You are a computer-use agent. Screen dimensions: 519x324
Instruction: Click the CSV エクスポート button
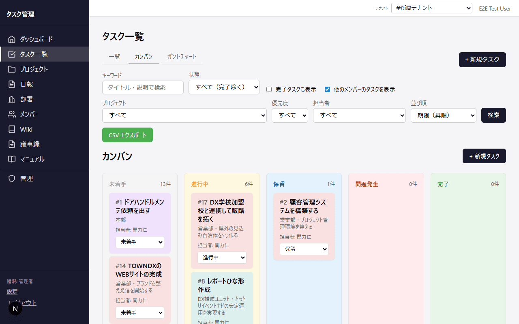click(x=127, y=135)
